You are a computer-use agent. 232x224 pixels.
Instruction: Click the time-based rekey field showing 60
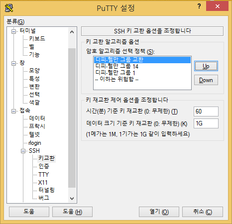coord(206,112)
